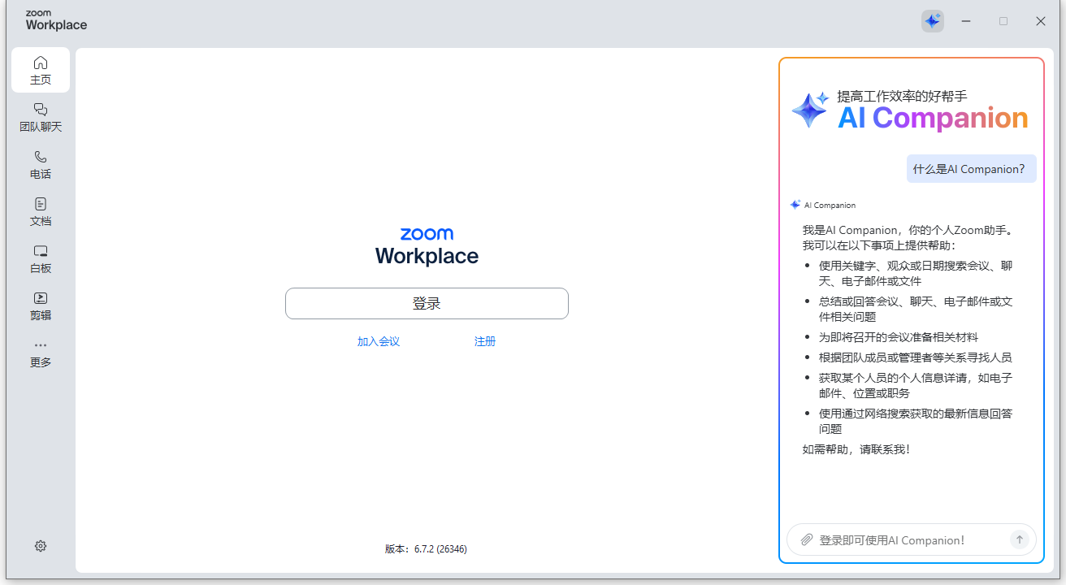Click the send arrow in the AI Companion panel

point(1019,539)
